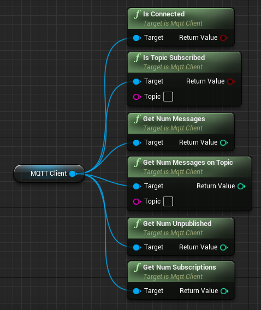Select the Is Topic Subscribed node title
The height and width of the screenshot is (310, 261).
coord(174,58)
